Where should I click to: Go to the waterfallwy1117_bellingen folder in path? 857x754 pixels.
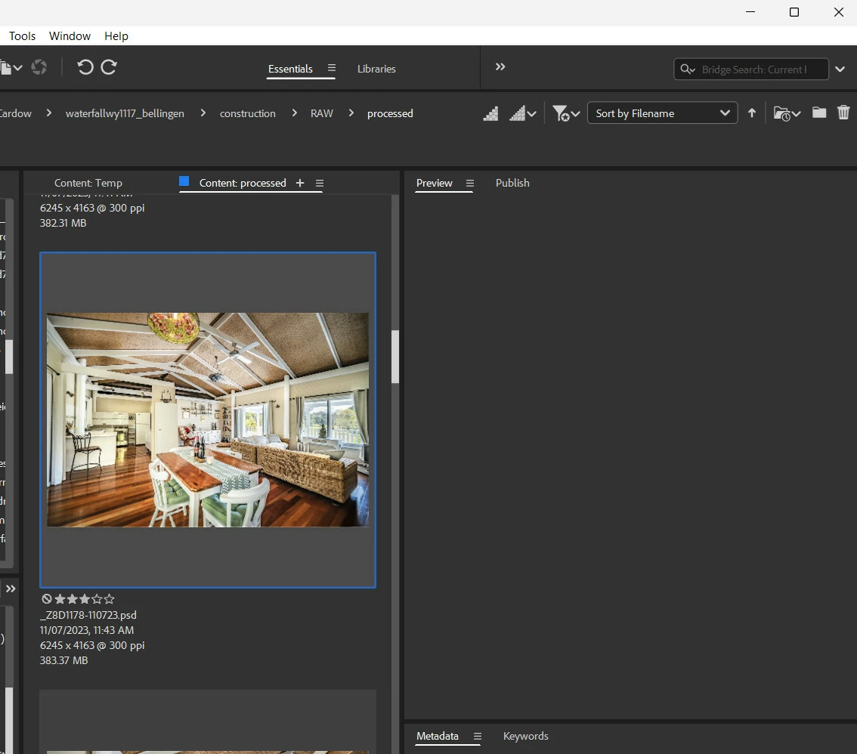click(125, 113)
